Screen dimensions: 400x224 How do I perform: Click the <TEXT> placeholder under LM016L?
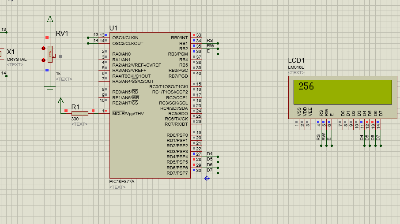coord(296,73)
